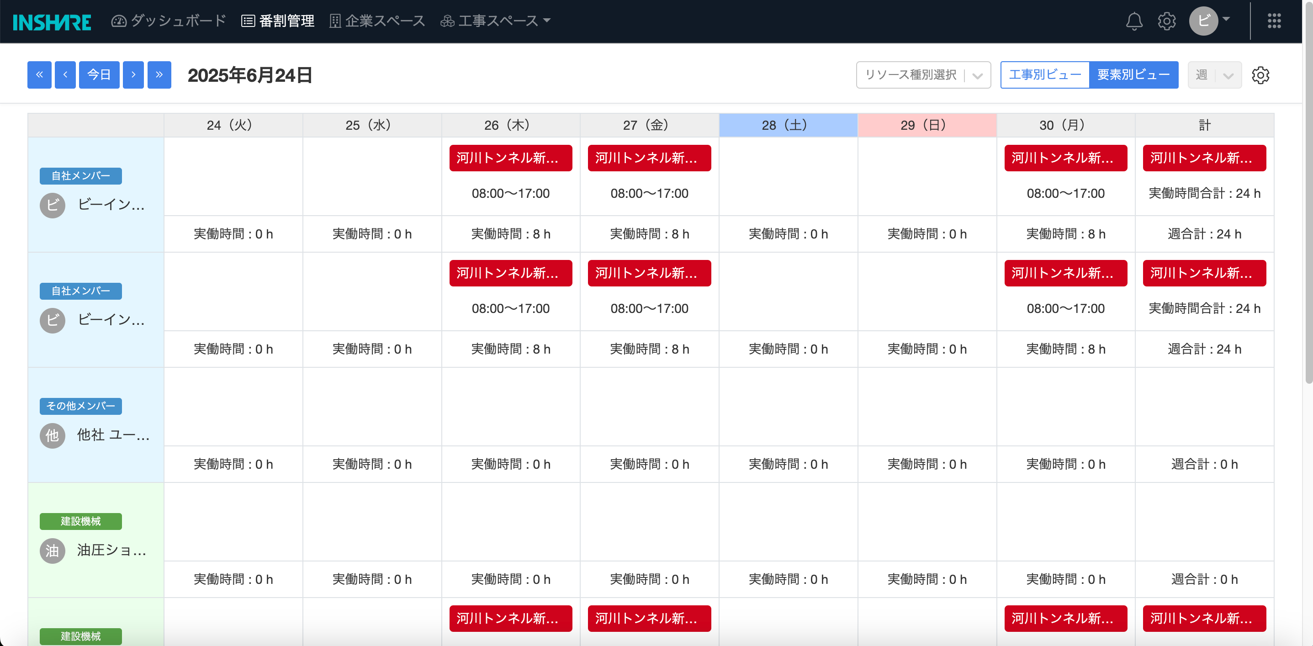The height and width of the screenshot is (646, 1313).
Task: Click the 計 totals column header
Action: tap(1204, 126)
